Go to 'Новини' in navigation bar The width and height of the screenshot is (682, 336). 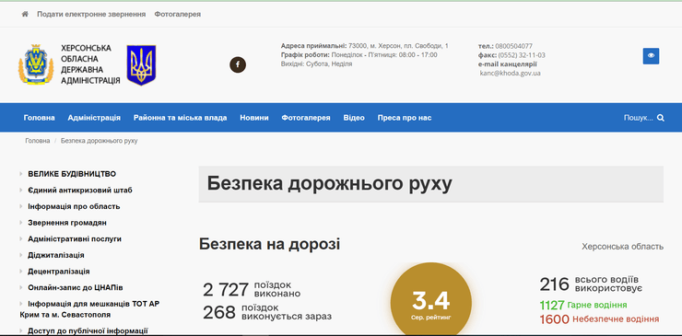point(254,118)
